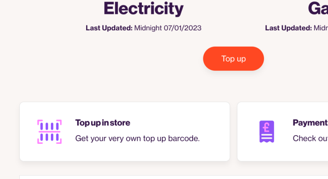Select the Electricity 'Last Updated:' bold label
Viewport: 328px width, 179px height.
[x=109, y=28]
